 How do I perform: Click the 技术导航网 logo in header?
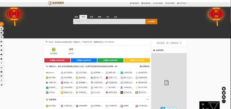point(56,3)
